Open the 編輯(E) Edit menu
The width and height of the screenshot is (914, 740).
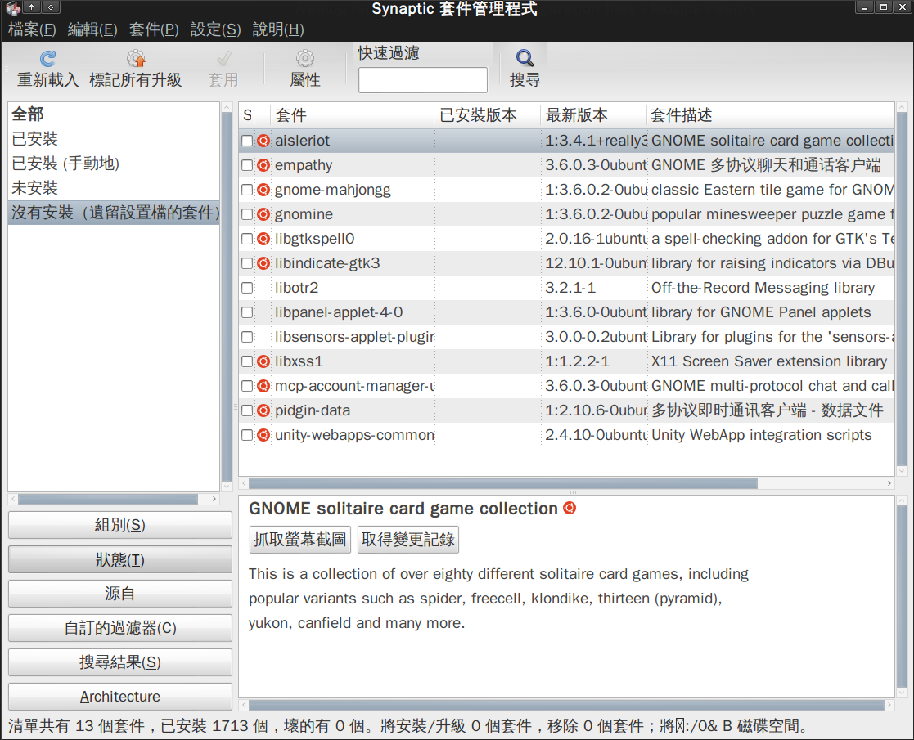pyautogui.click(x=92, y=29)
